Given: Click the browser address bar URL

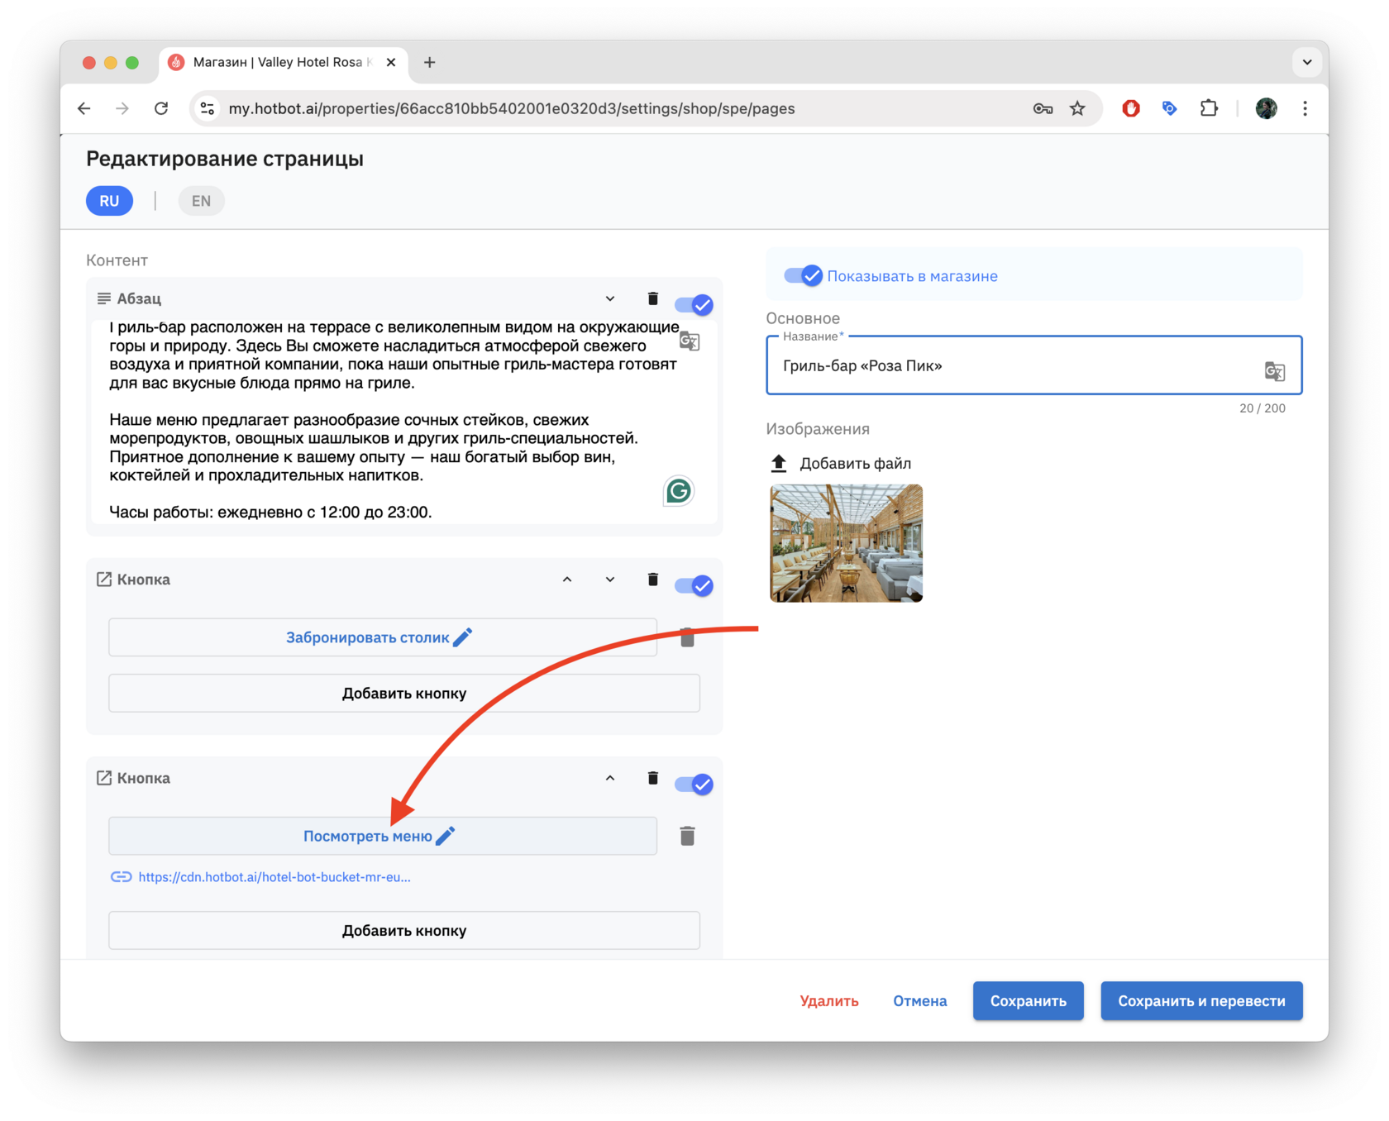Looking at the screenshot, I should (512, 108).
